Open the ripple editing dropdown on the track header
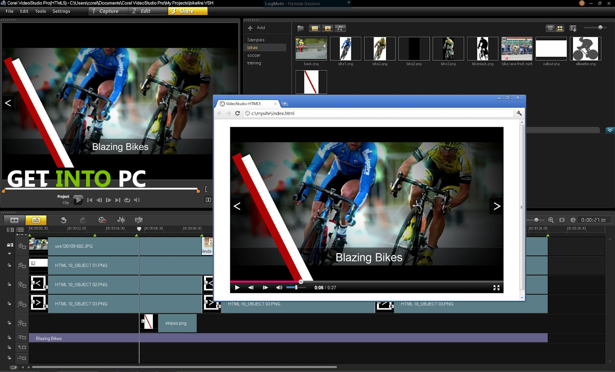This screenshot has height=372, width=615. coord(9,253)
